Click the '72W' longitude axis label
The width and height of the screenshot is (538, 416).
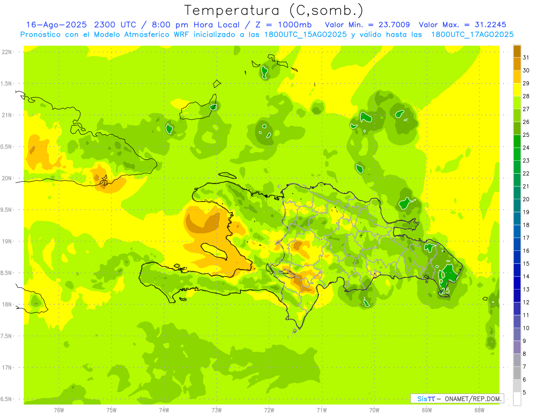pyautogui.click(x=269, y=410)
